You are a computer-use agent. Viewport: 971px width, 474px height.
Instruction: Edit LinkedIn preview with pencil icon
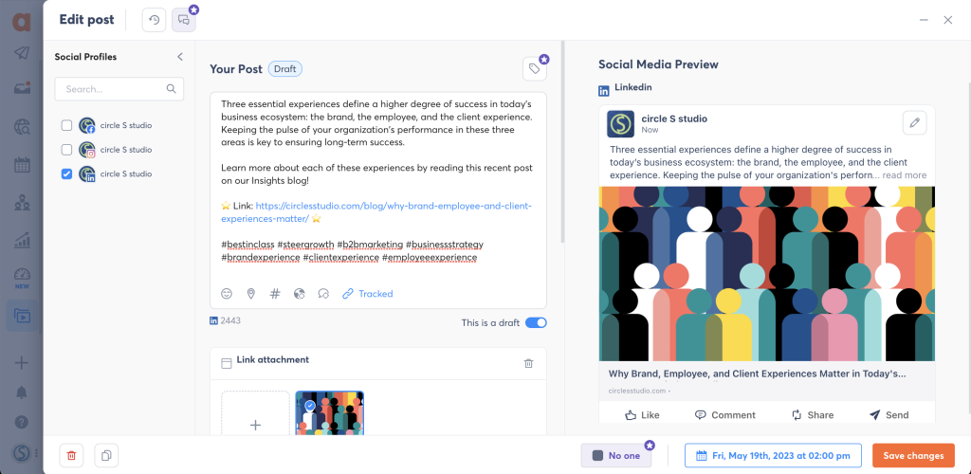[915, 122]
